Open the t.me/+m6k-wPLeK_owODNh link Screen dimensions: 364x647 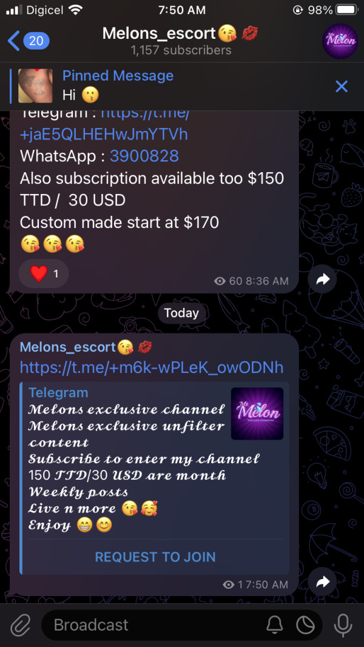(152, 367)
